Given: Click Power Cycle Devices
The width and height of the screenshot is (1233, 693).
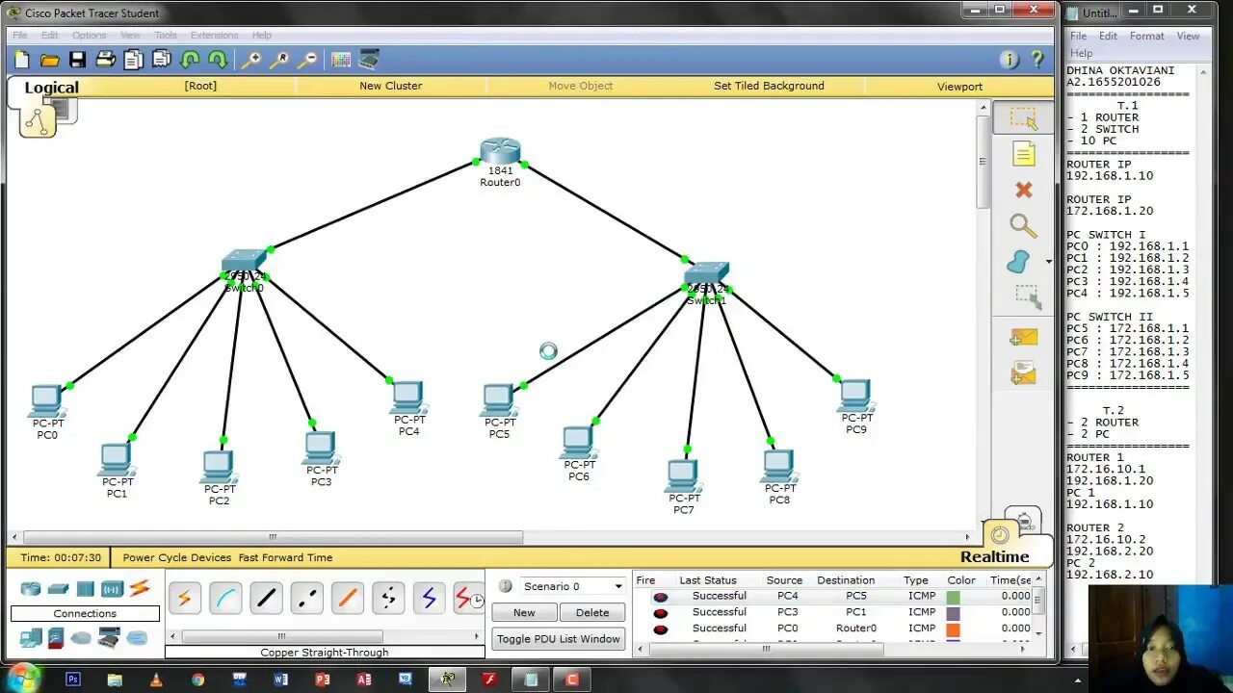Looking at the screenshot, I should point(177,557).
